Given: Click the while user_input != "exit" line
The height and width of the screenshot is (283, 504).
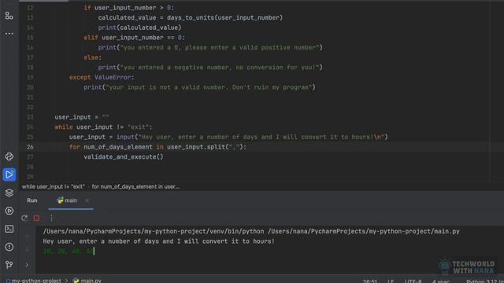Looking at the screenshot, I should coord(103,127).
